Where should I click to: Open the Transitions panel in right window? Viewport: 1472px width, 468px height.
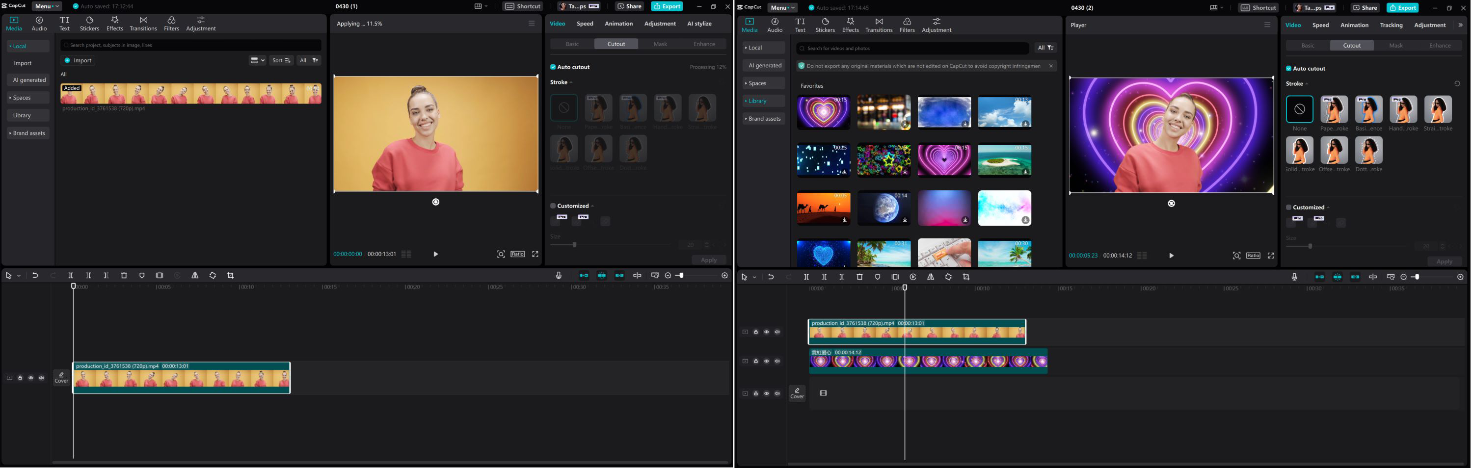click(x=878, y=25)
